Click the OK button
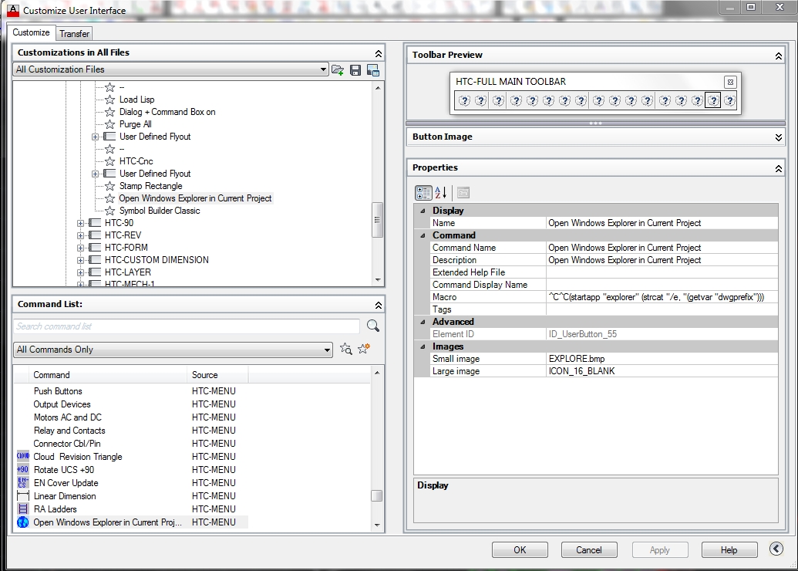 [520, 549]
